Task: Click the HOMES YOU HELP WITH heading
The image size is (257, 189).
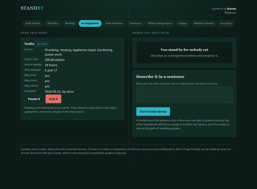Action: pyautogui.click(x=151, y=33)
